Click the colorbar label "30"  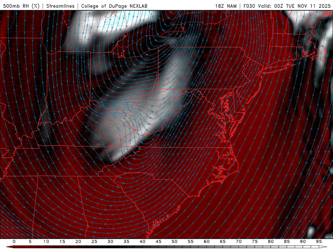[110, 242]
